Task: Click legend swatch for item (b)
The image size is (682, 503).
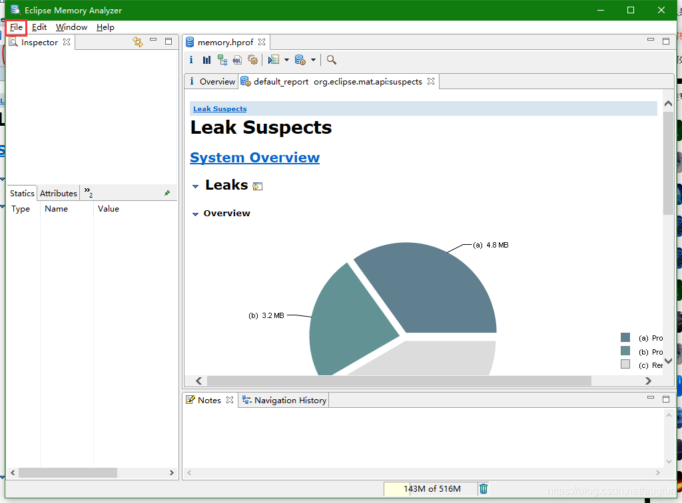Action: [625, 351]
